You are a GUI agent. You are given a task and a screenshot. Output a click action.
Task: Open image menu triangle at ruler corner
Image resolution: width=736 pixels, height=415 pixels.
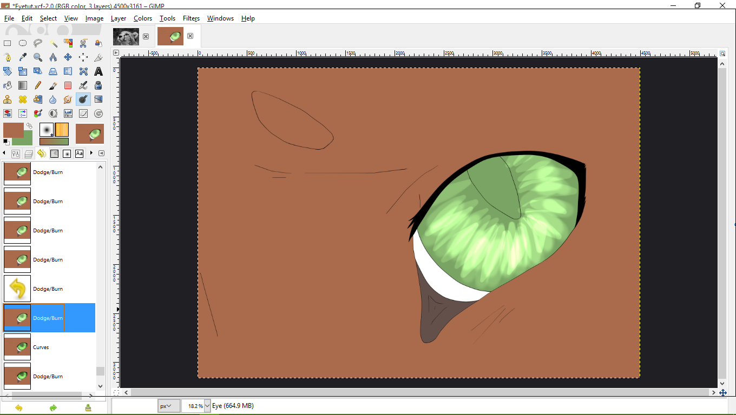pyautogui.click(x=116, y=52)
